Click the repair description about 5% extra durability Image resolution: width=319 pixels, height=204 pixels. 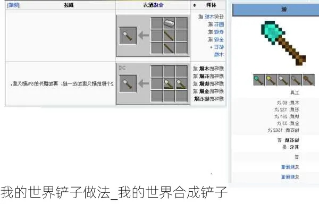(62, 84)
